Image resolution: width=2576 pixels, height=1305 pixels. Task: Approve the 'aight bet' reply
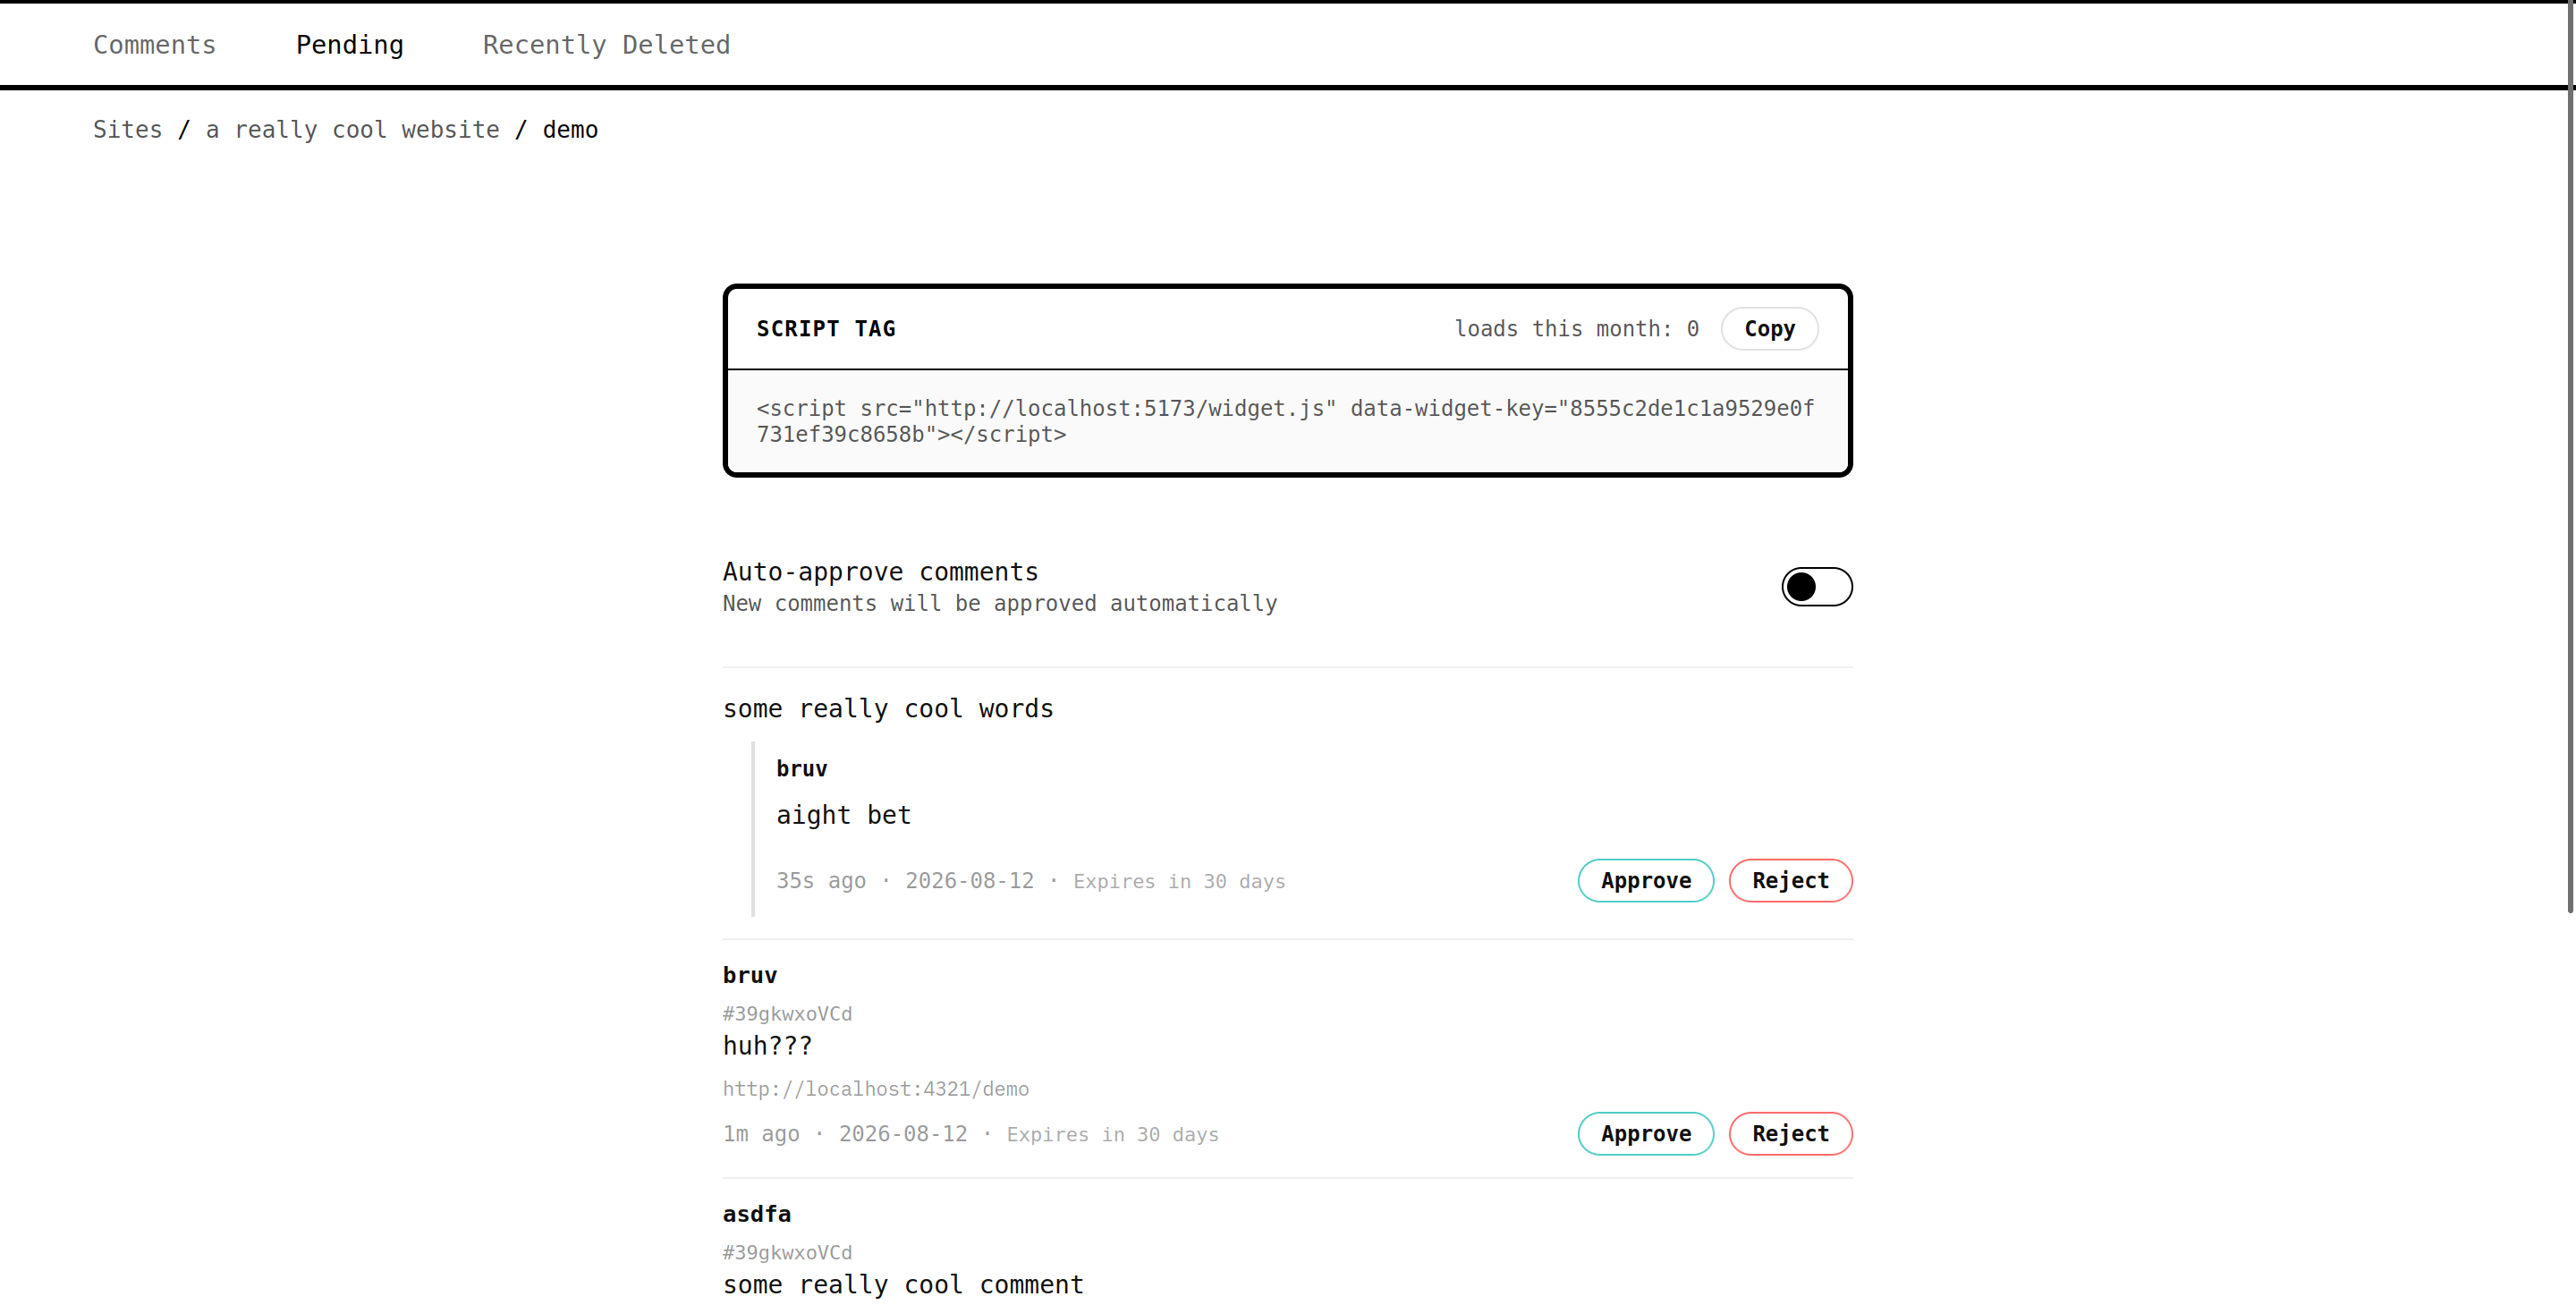coord(1645,881)
